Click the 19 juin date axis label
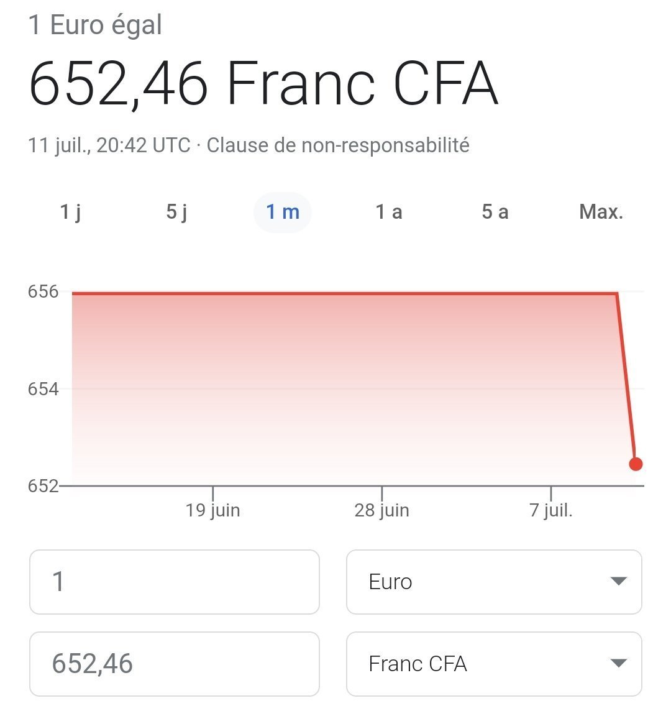This screenshot has height=706, width=671. pos(212,511)
